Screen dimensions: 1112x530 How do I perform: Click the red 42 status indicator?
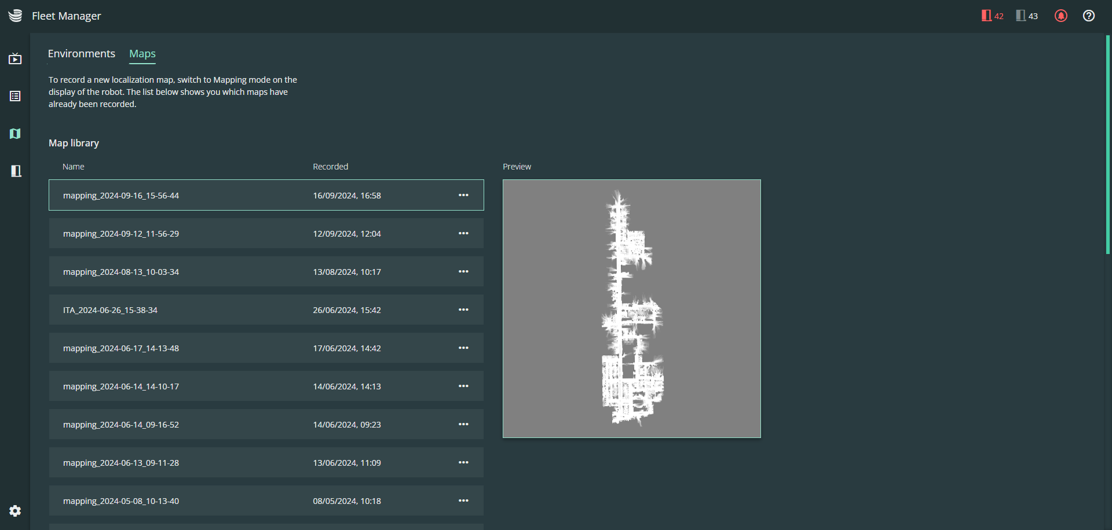pyautogui.click(x=992, y=16)
